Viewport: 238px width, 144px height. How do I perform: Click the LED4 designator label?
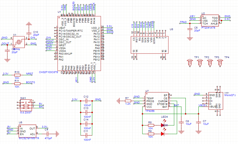pyautogui.click(x=164, y=117)
